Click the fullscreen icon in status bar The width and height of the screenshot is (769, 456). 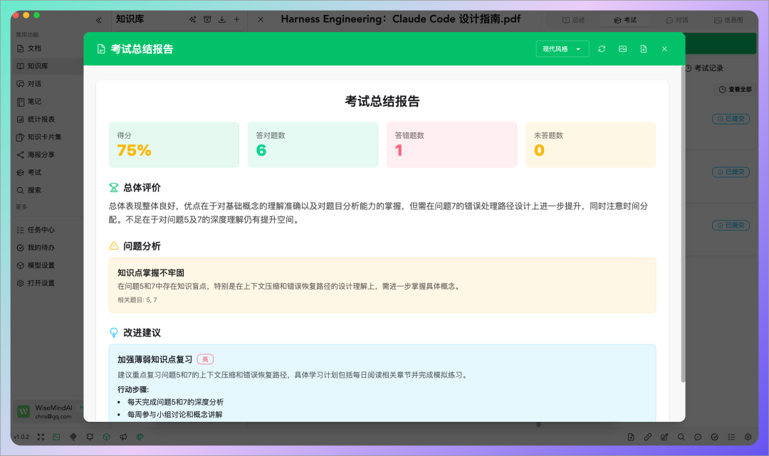click(41, 437)
